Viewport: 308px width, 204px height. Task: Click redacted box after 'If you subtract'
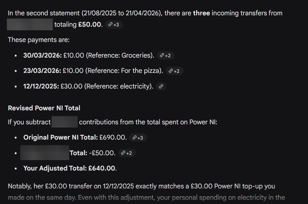point(65,122)
